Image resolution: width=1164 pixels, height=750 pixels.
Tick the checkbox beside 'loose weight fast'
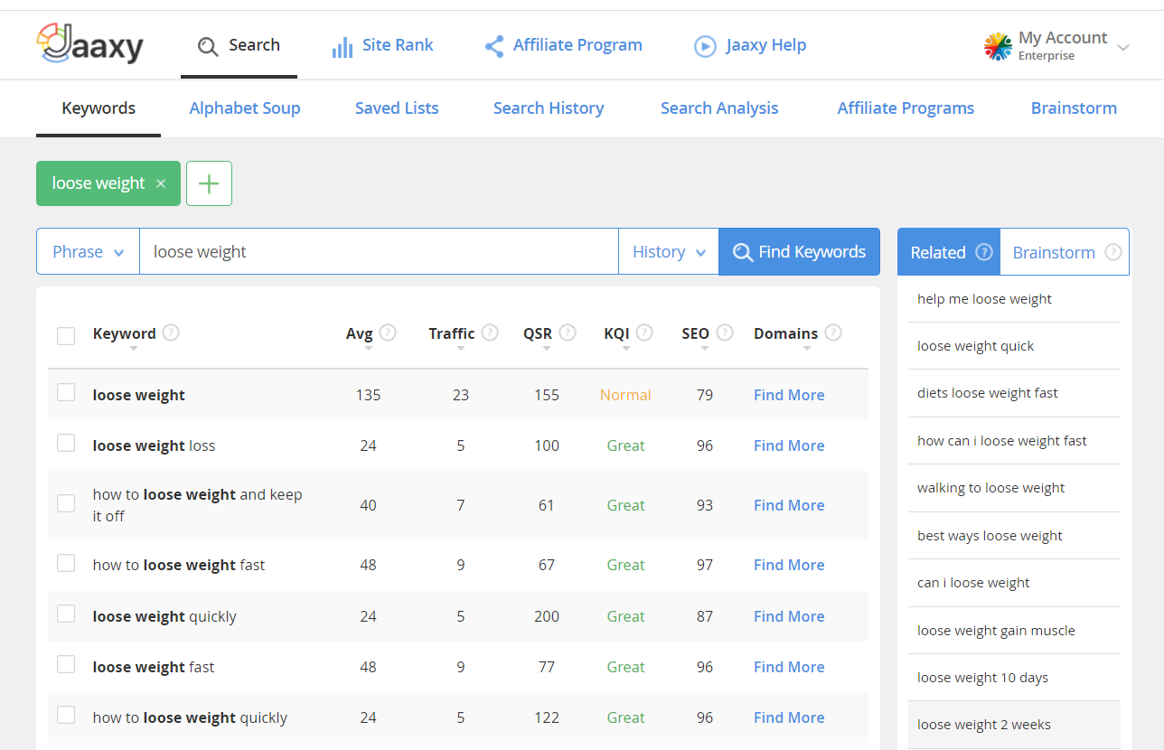(66, 664)
